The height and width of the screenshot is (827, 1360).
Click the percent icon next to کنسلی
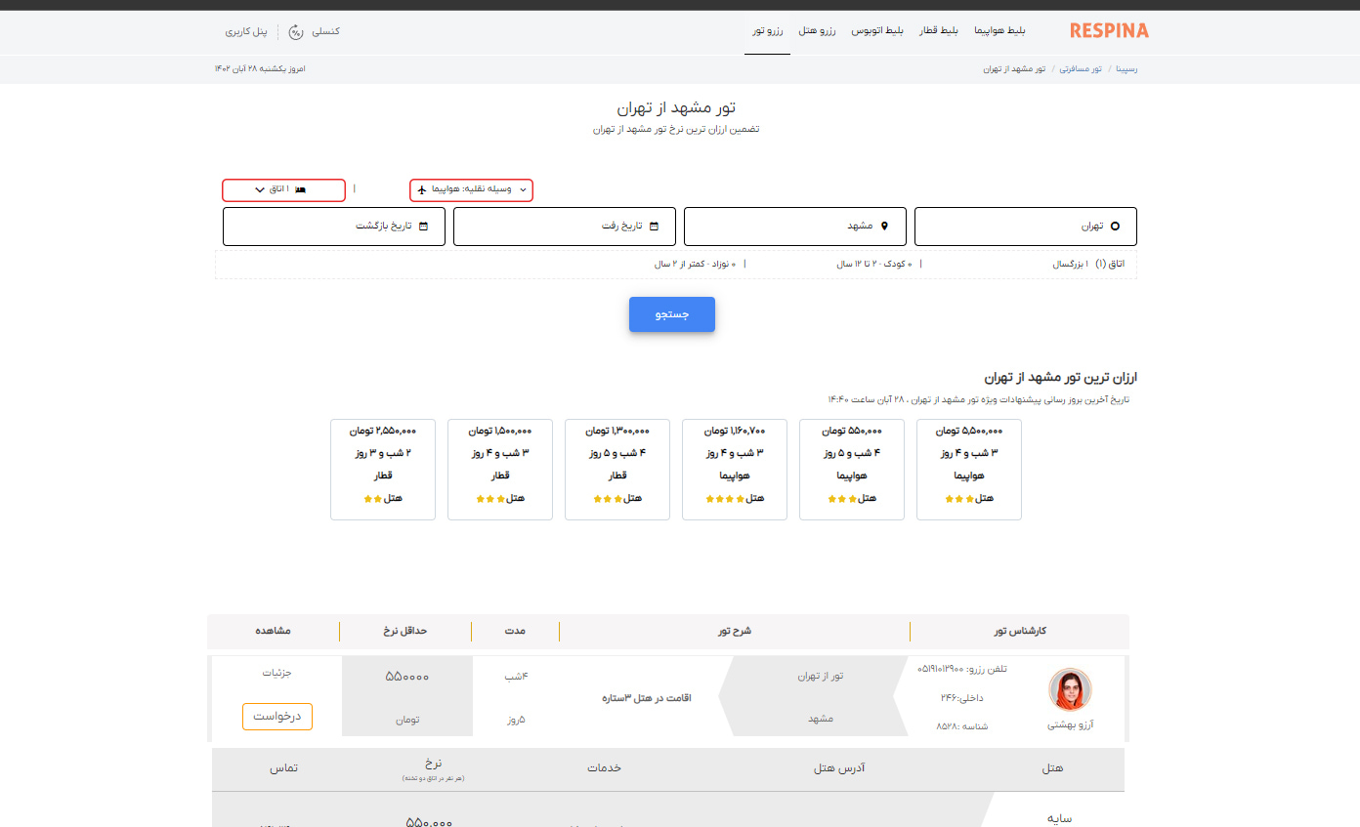point(296,32)
